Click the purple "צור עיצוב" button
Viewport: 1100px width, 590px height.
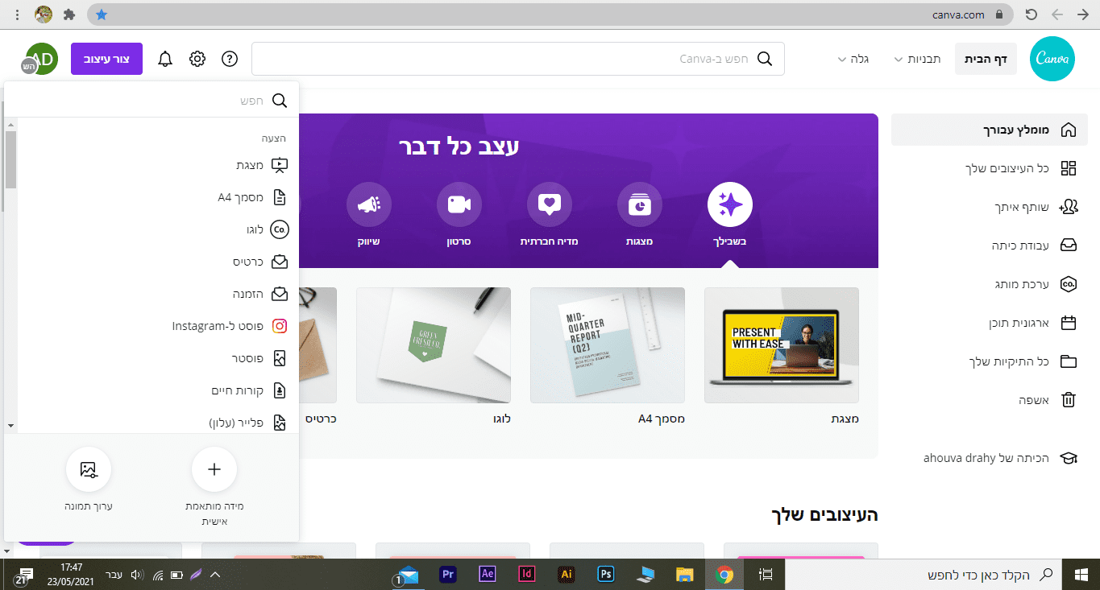tap(106, 58)
